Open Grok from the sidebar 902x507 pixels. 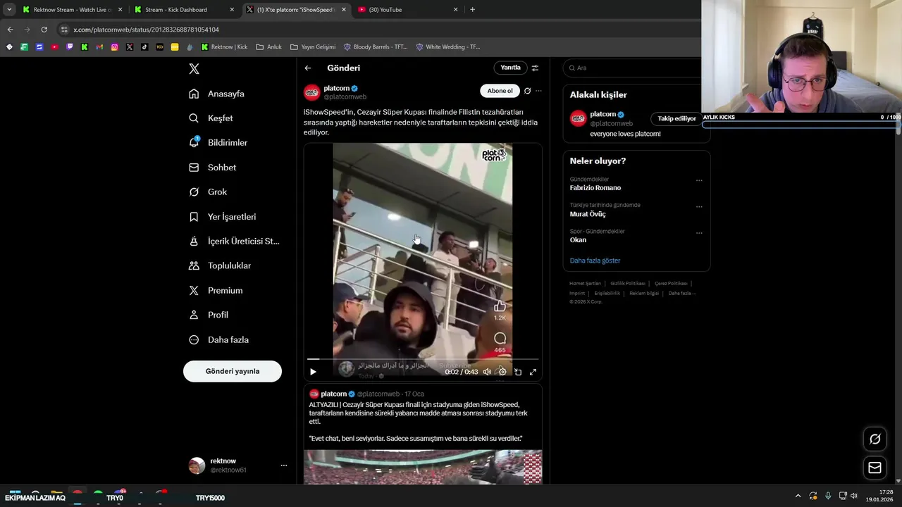pyautogui.click(x=209, y=192)
